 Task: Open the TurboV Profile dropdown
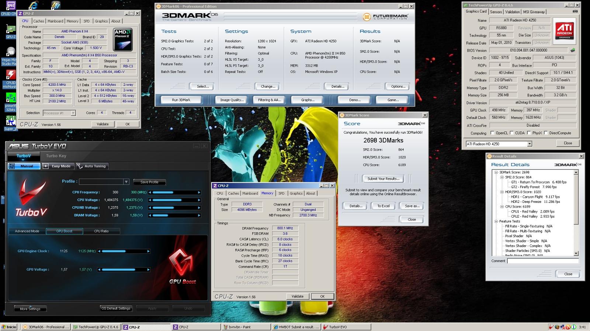[x=126, y=182]
